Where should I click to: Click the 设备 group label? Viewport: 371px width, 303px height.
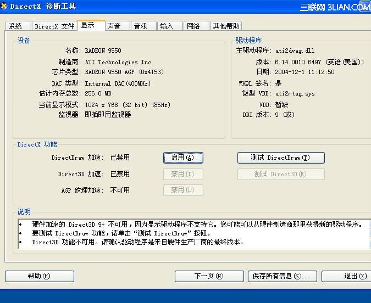pyautogui.click(x=24, y=41)
